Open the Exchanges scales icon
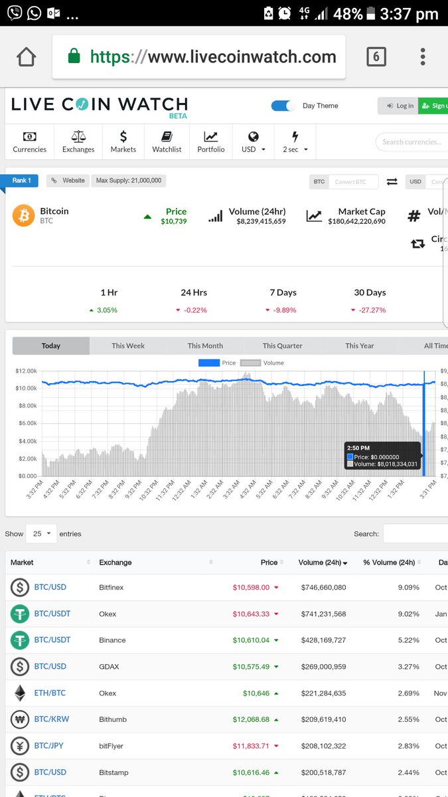The height and width of the screenshot is (797, 448). 78,136
